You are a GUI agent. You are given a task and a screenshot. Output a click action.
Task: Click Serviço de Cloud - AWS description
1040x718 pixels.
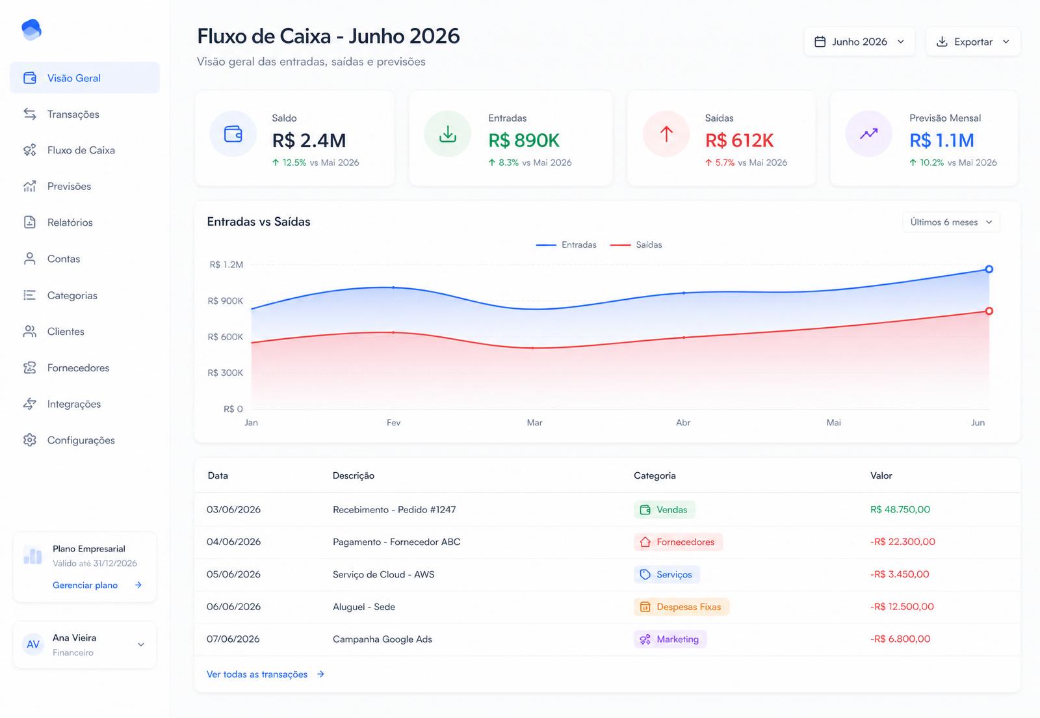click(383, 574)
